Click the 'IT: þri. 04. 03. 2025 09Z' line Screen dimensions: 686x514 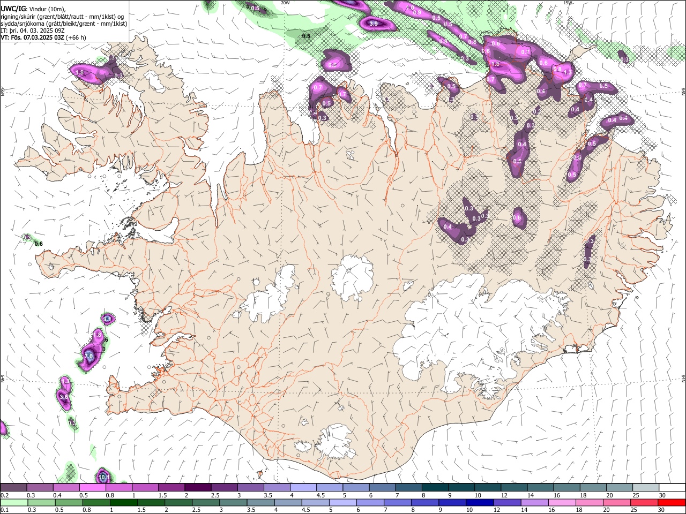click(33, 31)
